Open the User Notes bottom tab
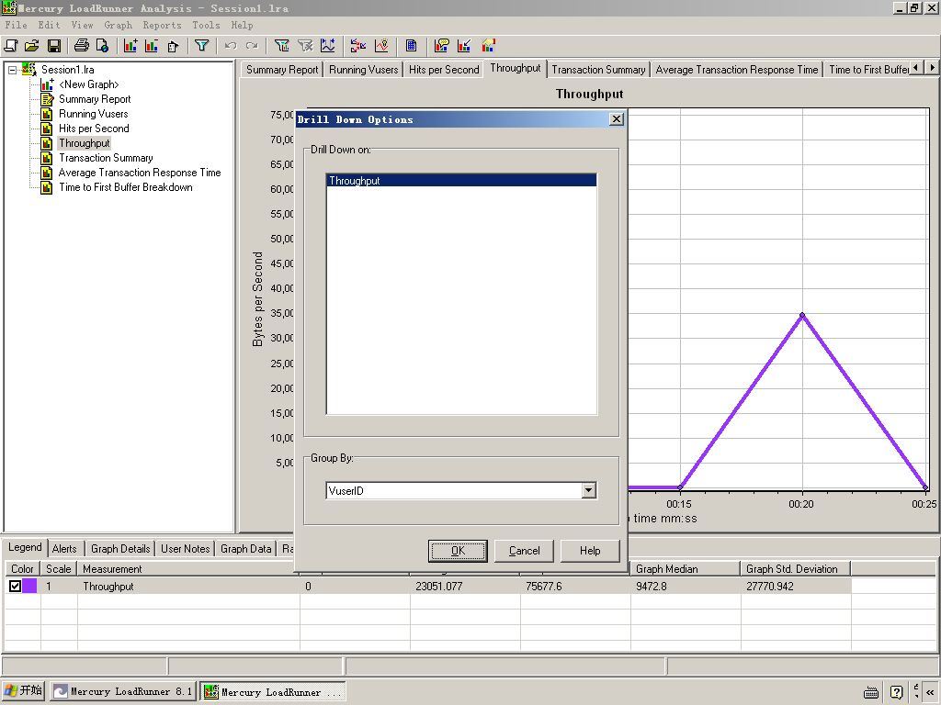Image resolution: width=941 pixels, height=705 pixels. click(x=186, y=549)
